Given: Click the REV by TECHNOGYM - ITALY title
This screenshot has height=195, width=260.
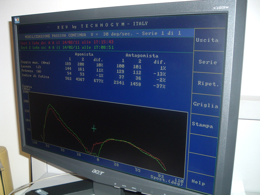Looking at the screenshot, I should click(102, 25).
